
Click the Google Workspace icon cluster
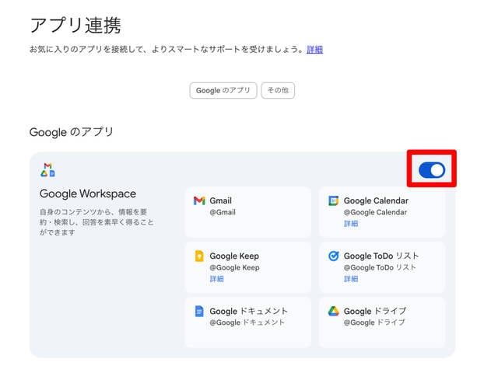tap(47, 169)
